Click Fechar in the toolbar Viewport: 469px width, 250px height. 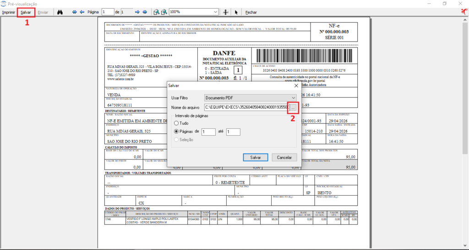click(x=251, y=12)
